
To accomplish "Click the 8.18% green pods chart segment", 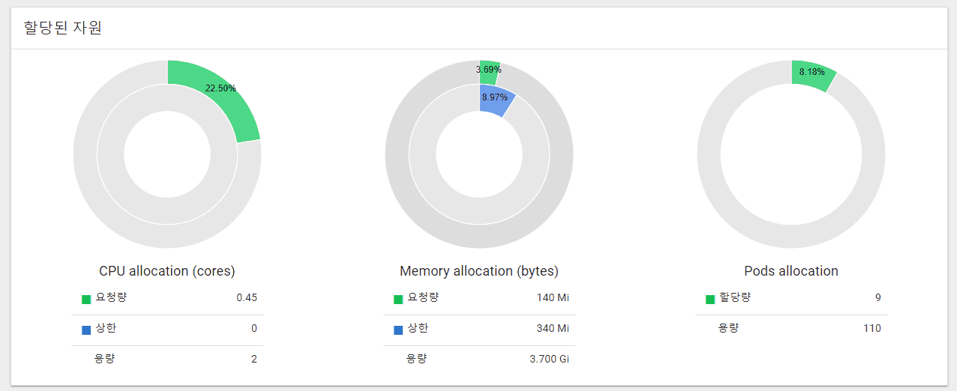I will point(811,75).
